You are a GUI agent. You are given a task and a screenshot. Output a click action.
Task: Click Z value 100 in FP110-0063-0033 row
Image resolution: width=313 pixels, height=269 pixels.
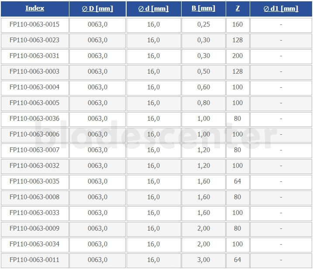pos(237,213)
